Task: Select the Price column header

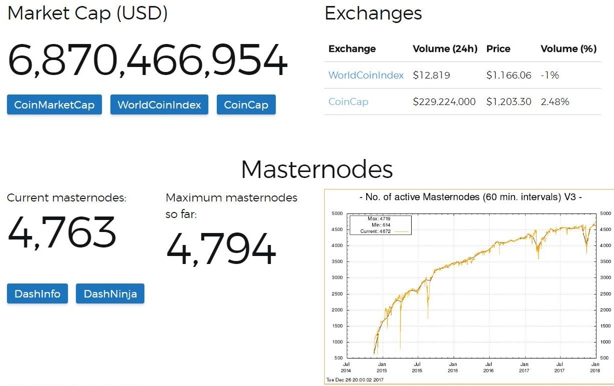Action: [x=498, y=49]
